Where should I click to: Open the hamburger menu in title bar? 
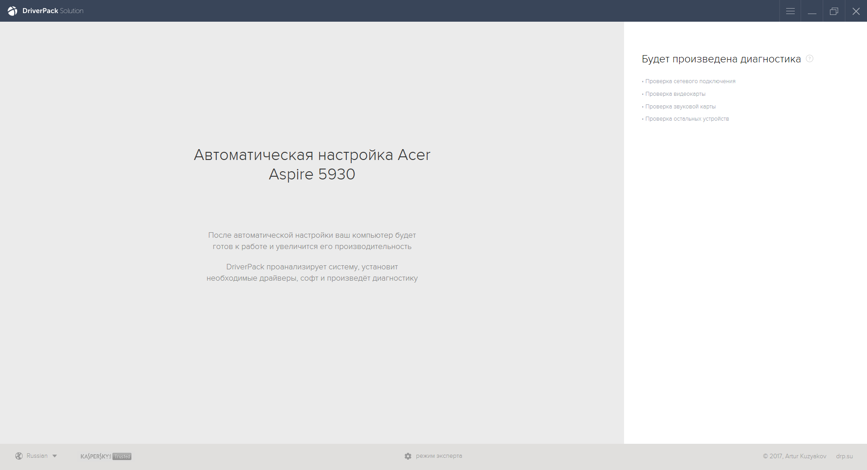click(x=790, y=11)
